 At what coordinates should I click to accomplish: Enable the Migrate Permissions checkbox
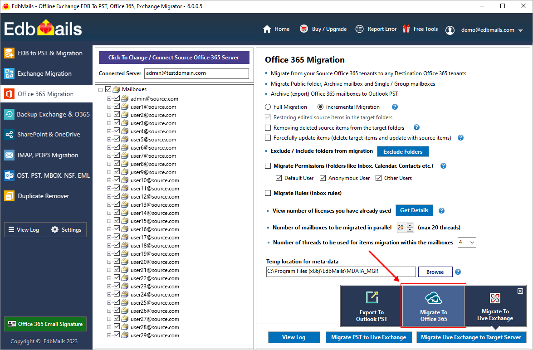[x=268, y=166]
